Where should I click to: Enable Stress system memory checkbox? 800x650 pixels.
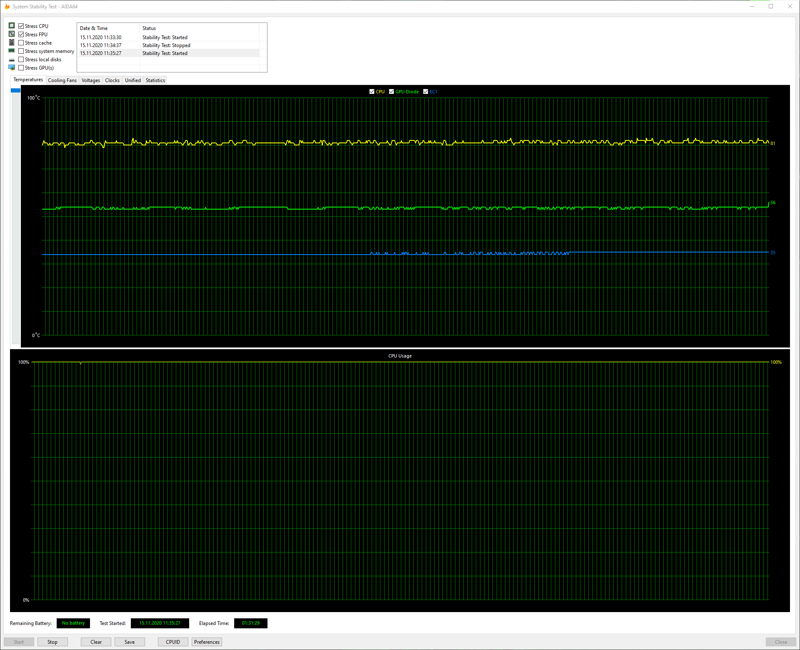(x=21, y=51)
